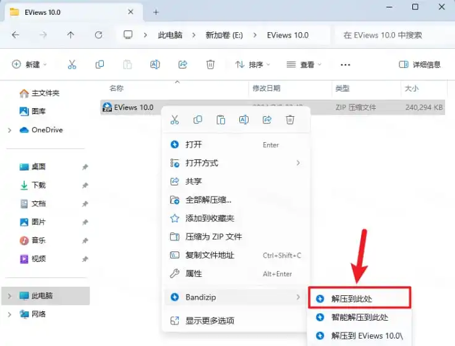Click the Back navigation arrow
Image resolution: width=455 pixels, height=346 pixels.
coord(15,35)
